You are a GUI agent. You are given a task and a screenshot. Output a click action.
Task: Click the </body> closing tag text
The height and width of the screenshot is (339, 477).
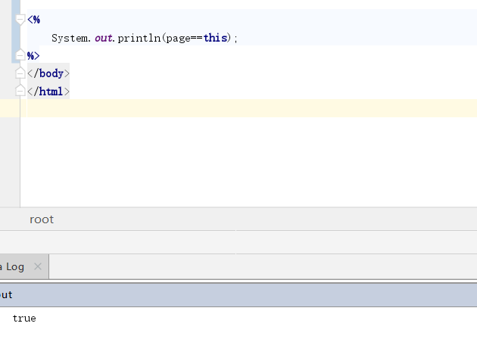pos(48,73)
